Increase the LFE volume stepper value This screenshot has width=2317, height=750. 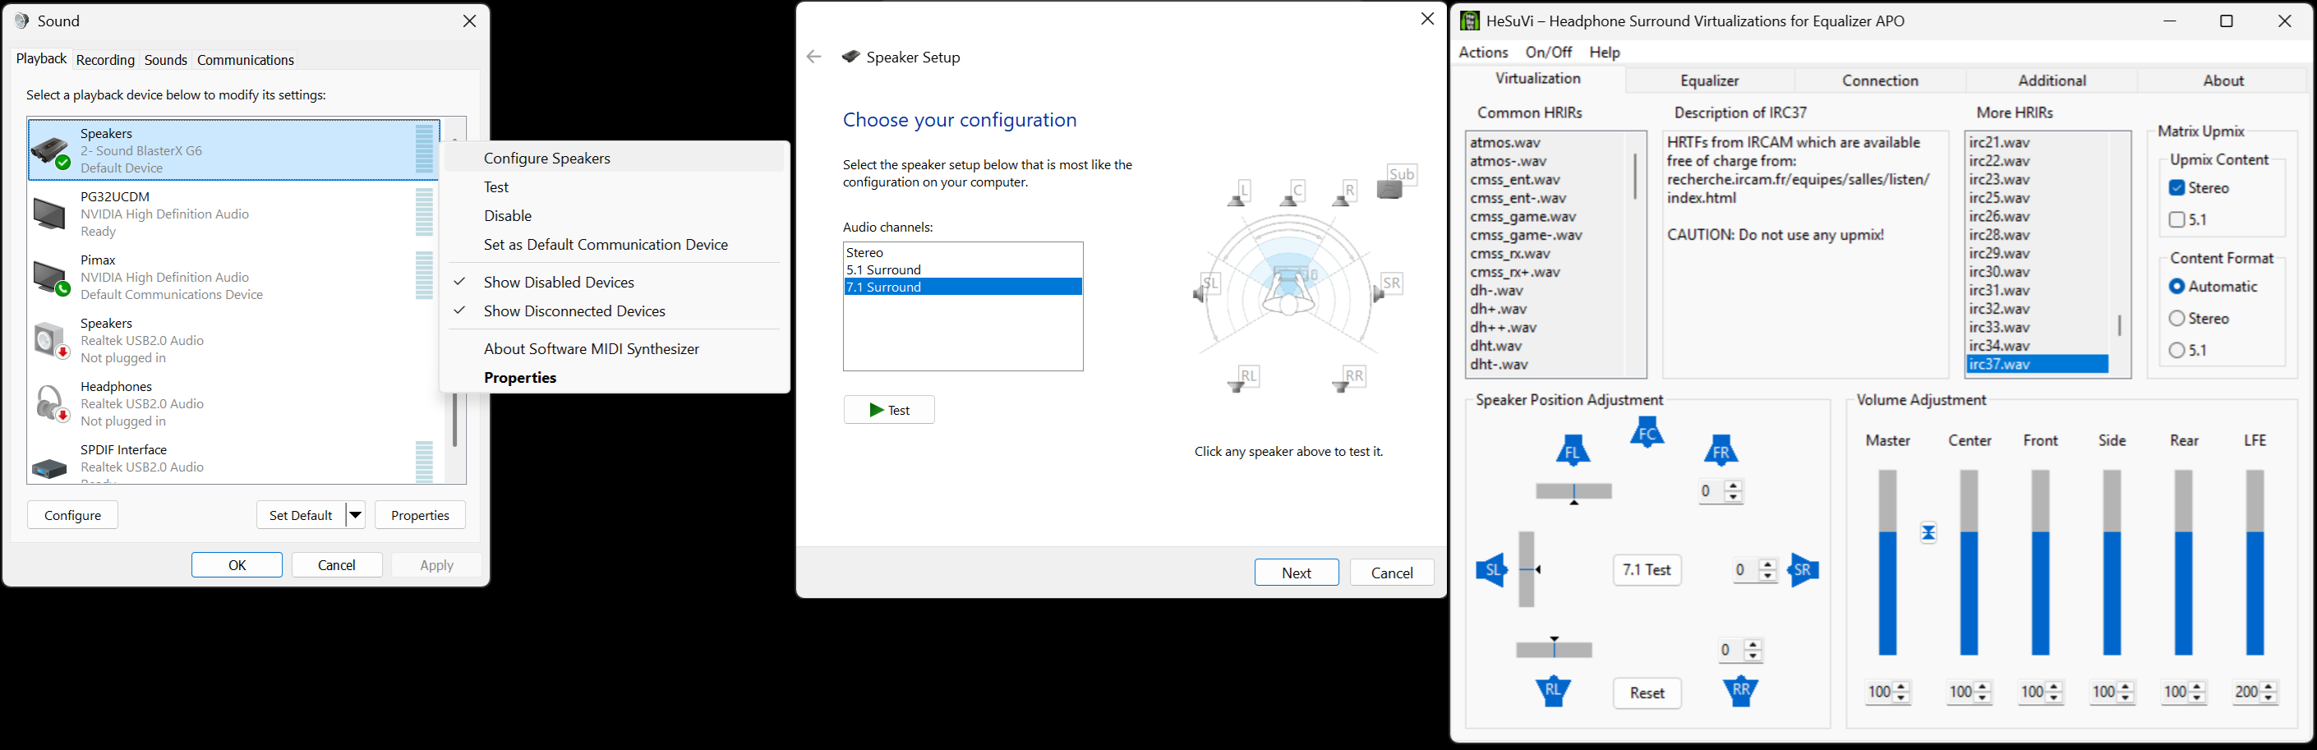(x=2269, y=687)
